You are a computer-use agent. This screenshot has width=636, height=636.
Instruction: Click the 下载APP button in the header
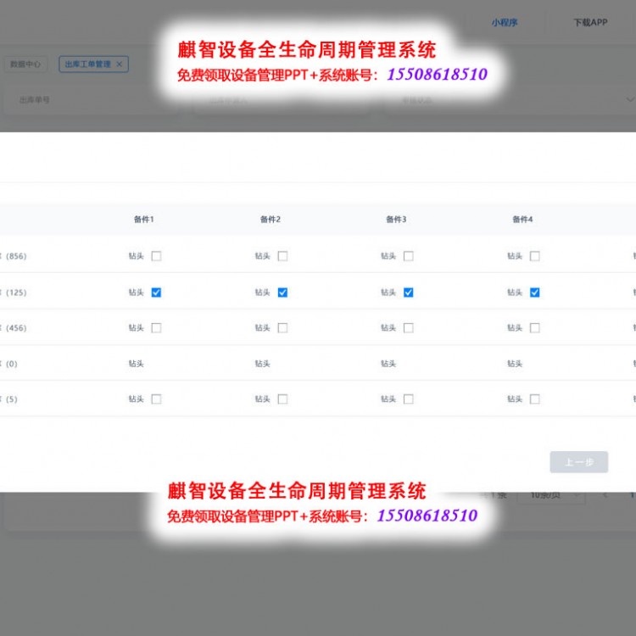point(590,23)
